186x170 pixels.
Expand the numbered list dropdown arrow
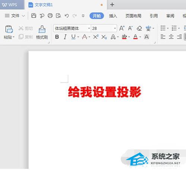pyautogui.click(x=179, y=28)
